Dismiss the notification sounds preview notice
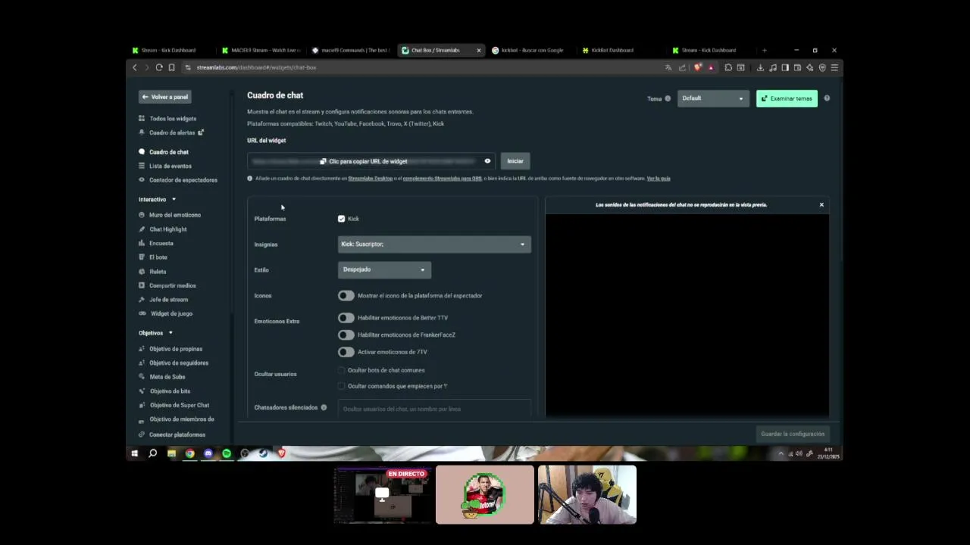 [x=821, y=205]
